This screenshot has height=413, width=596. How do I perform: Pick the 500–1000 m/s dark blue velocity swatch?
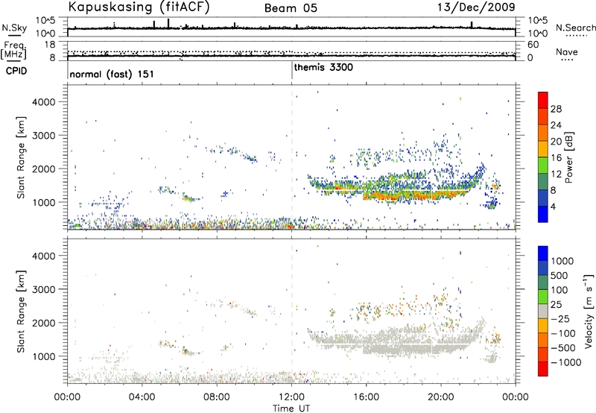point(543,268)
